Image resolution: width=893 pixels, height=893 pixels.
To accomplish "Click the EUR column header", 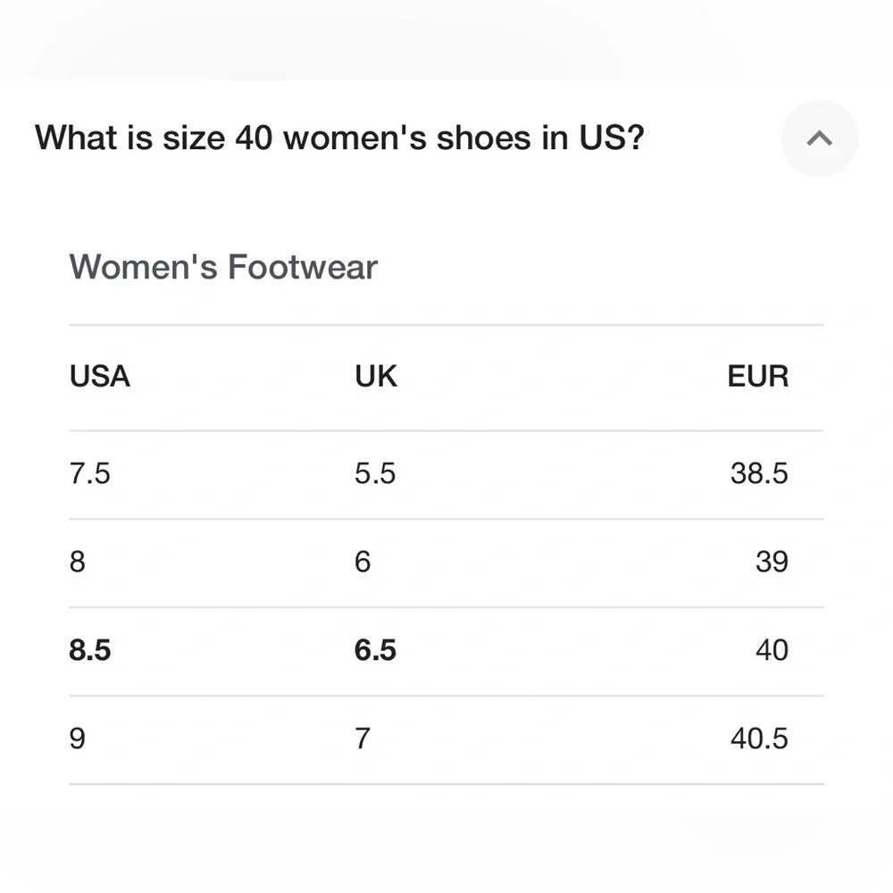I will coord(757,377).
